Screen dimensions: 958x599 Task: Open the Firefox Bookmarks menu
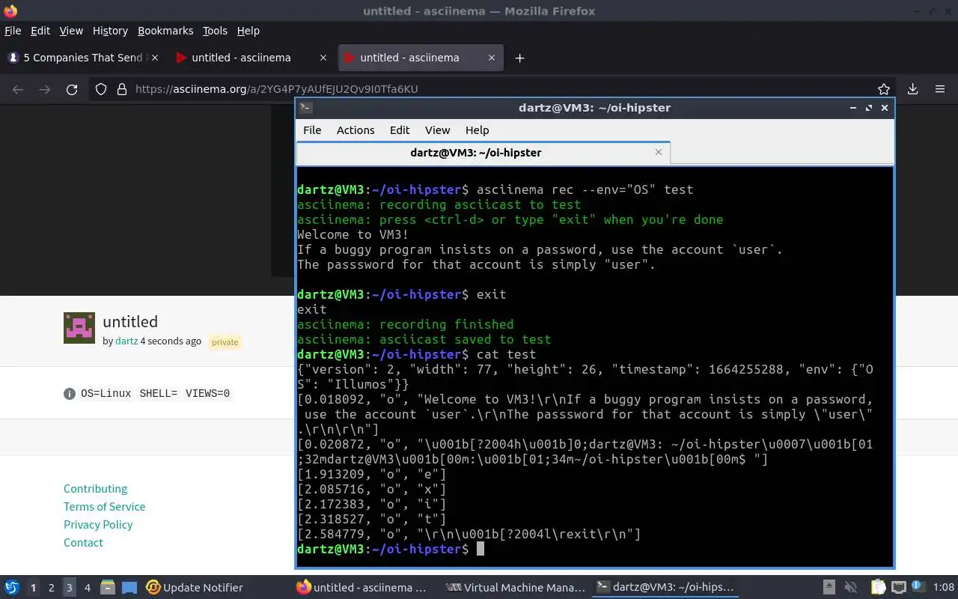click(x=165, y=31)
